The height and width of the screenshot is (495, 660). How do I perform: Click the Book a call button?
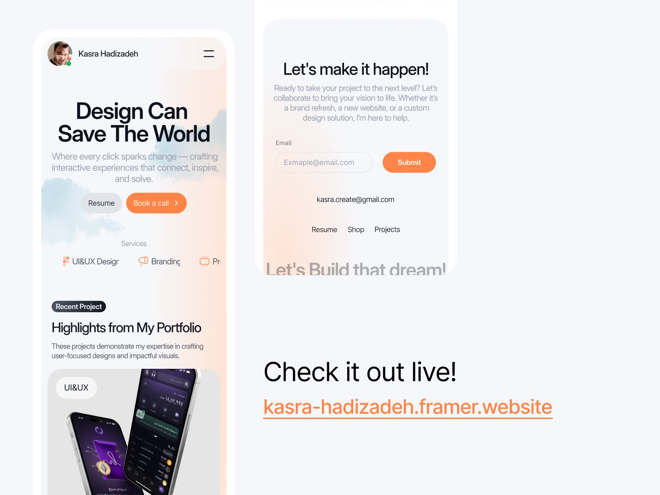pyautogui.click(x=156, y=203)
